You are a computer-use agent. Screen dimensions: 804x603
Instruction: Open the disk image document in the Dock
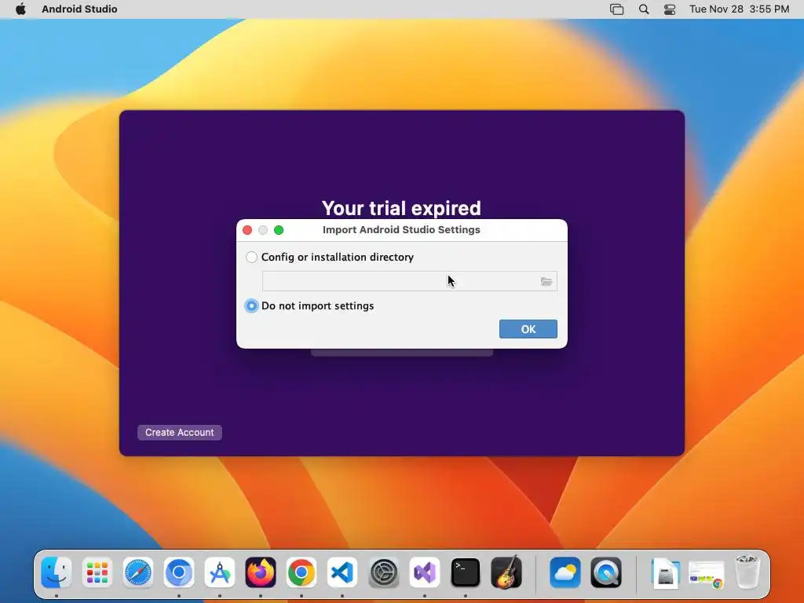665,572
